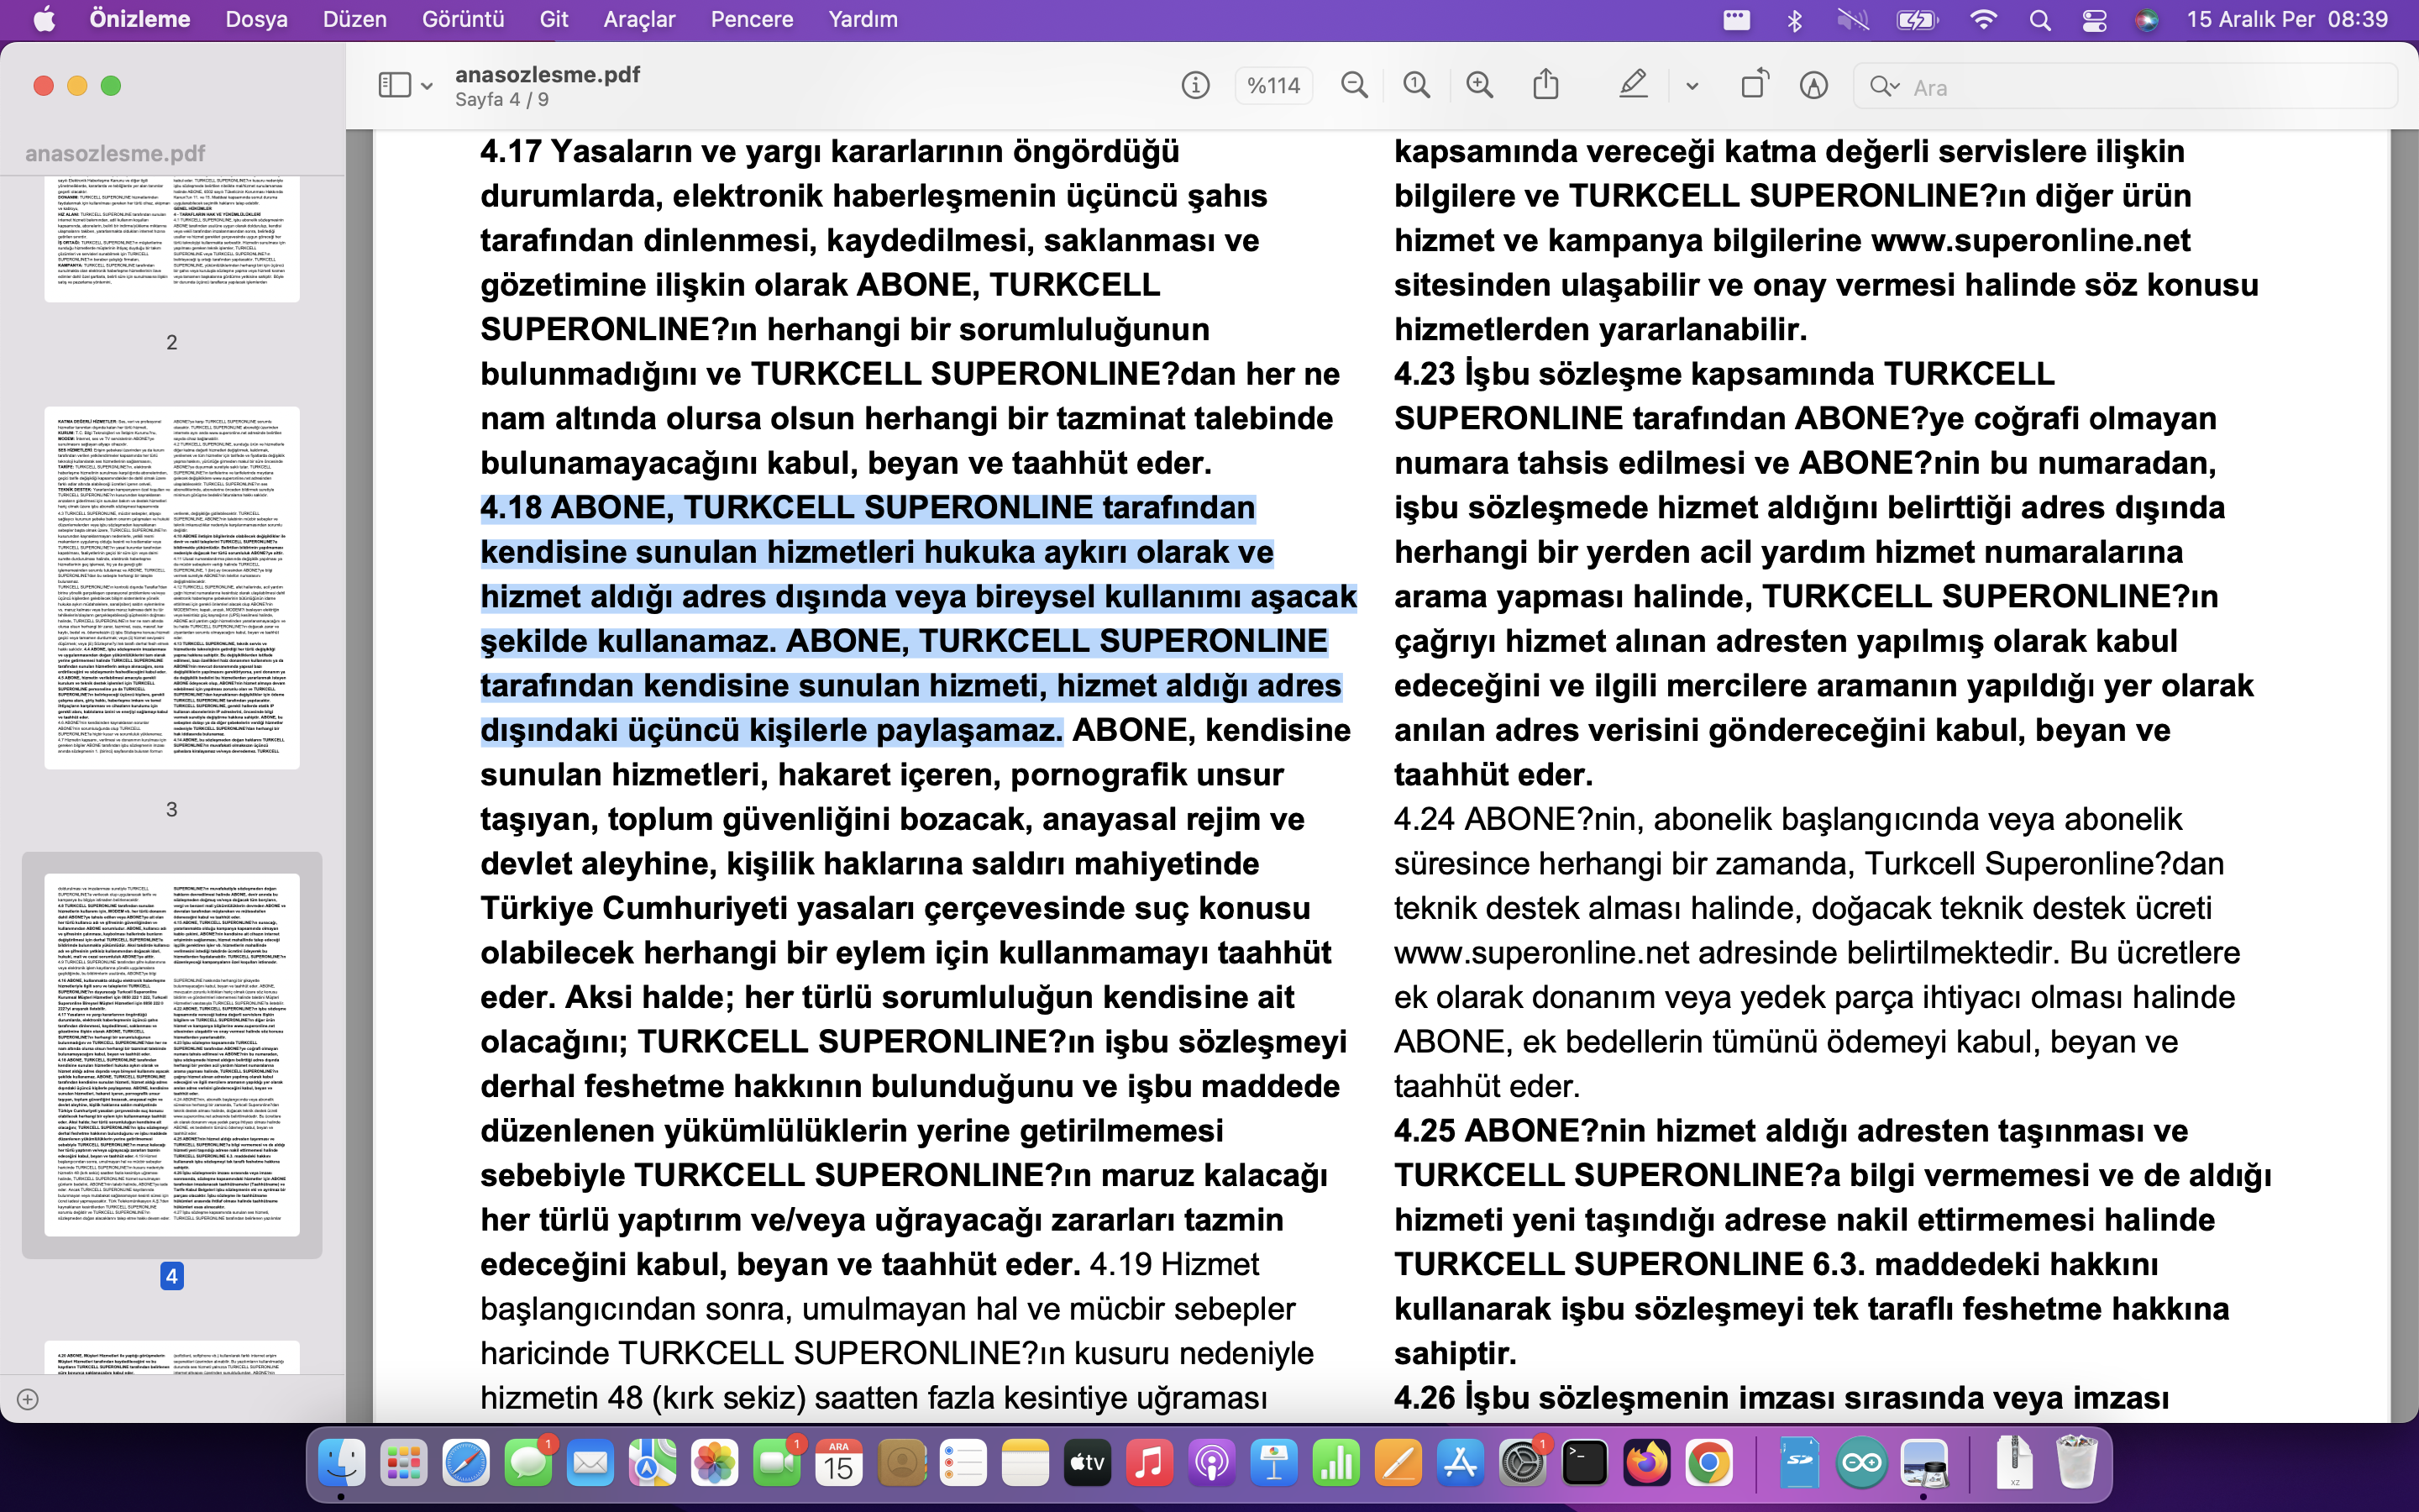
Task: Open Maps from the Dock
Action: point(652,1464)
